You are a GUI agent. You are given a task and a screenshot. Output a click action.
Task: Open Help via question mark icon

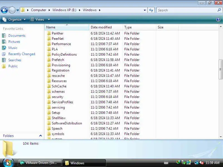tap(218, 19)
